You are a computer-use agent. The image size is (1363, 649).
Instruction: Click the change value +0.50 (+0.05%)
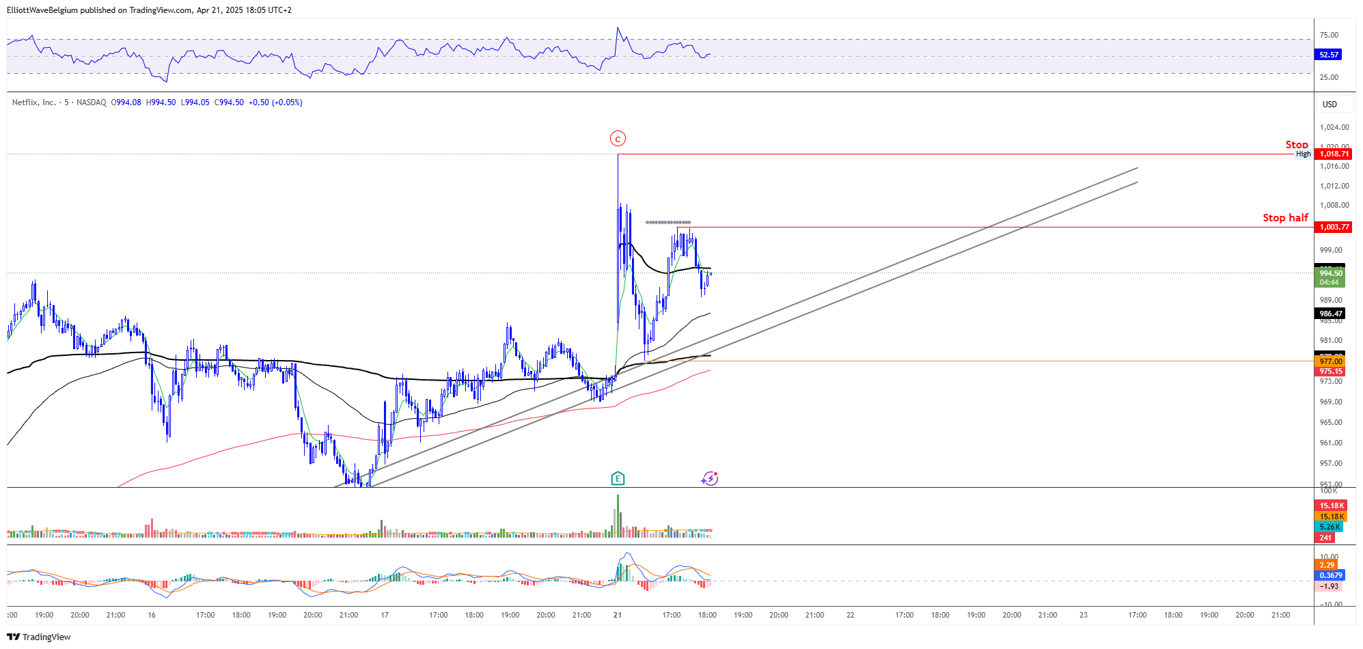click(x=275, y=102)
